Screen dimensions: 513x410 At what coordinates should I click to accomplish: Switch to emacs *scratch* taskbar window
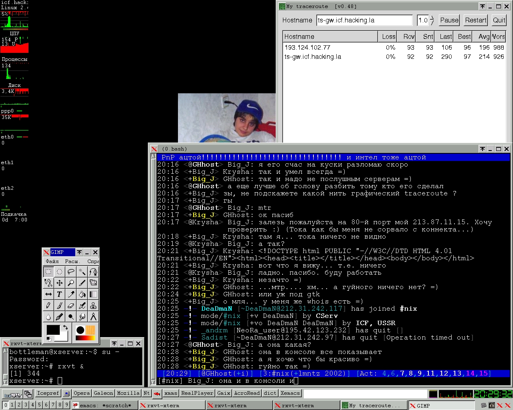click(105, 406)
